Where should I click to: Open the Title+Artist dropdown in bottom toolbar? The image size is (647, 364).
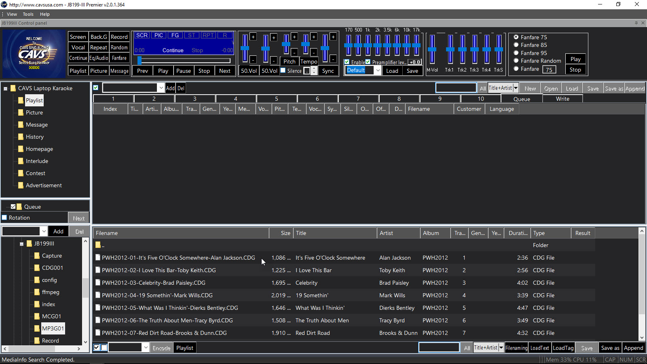tap(501, 348)
